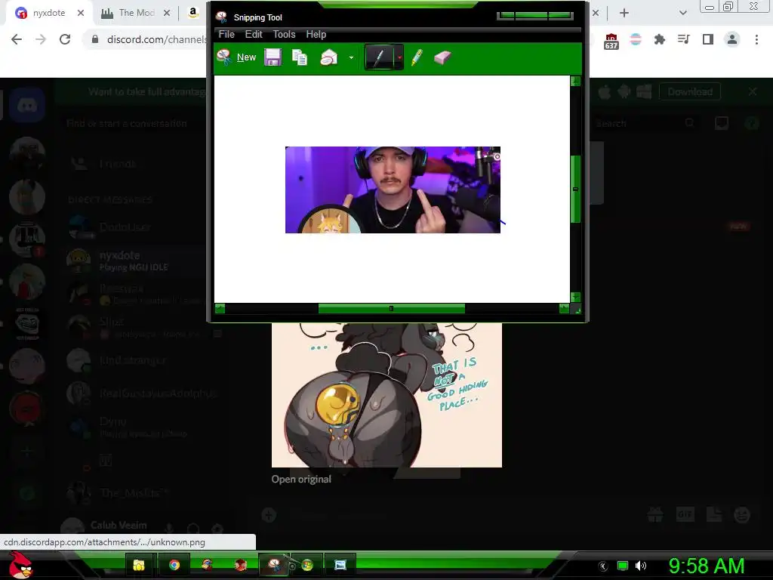
Task: Click the Discord Search box
Action: (x=643, y=123)
